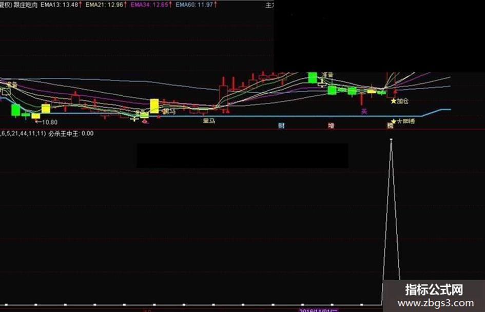Screen dimensions: 485x312
Task: Click the 指标公式网 site logo
Action: 434,290
